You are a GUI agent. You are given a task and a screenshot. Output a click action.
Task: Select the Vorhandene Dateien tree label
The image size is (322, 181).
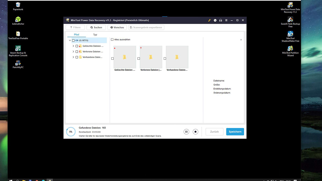pos(93,57)
